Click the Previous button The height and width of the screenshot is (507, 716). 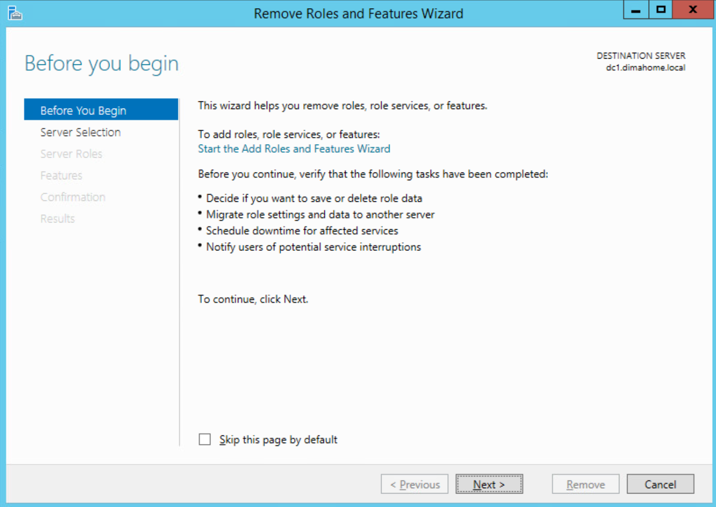click(x=414, y=484)
